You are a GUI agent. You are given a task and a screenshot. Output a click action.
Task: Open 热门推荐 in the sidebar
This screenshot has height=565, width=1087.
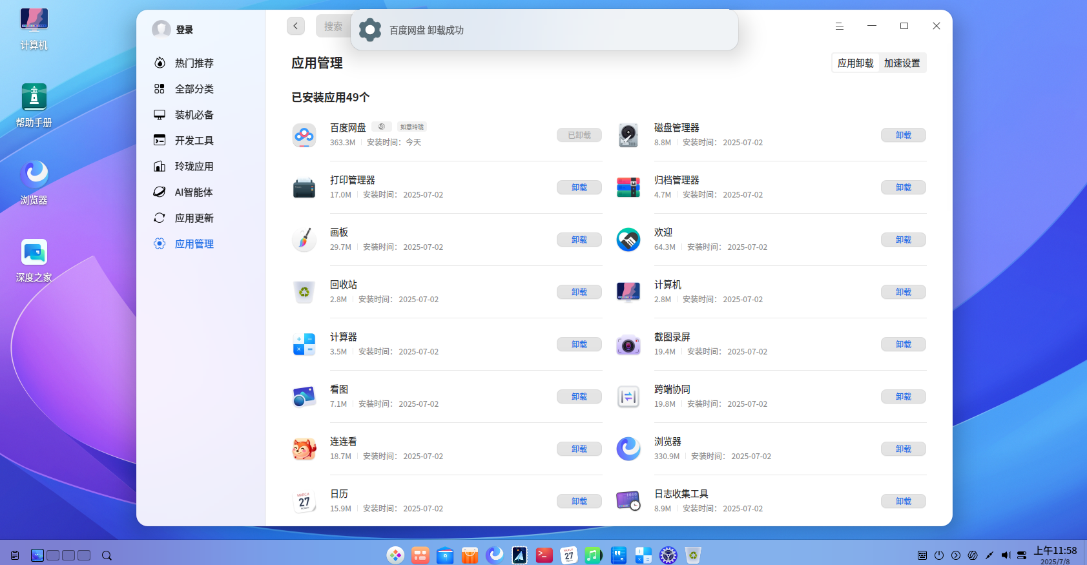[194, 63]
